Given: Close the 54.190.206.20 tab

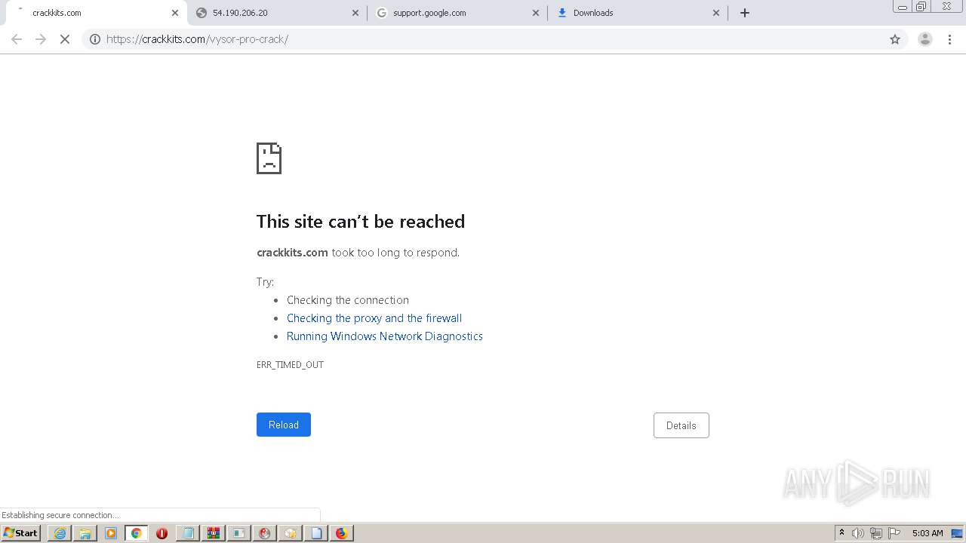Looking at the screenshot, I should point(356,13).
